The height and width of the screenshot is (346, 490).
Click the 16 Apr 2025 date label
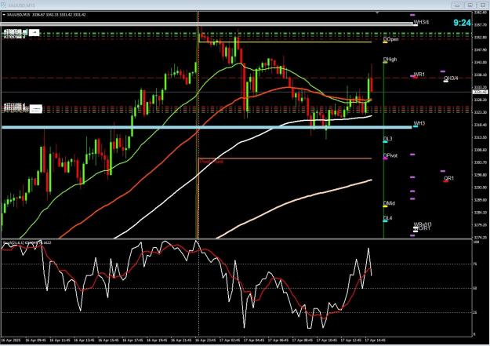[x=10, y=340]
